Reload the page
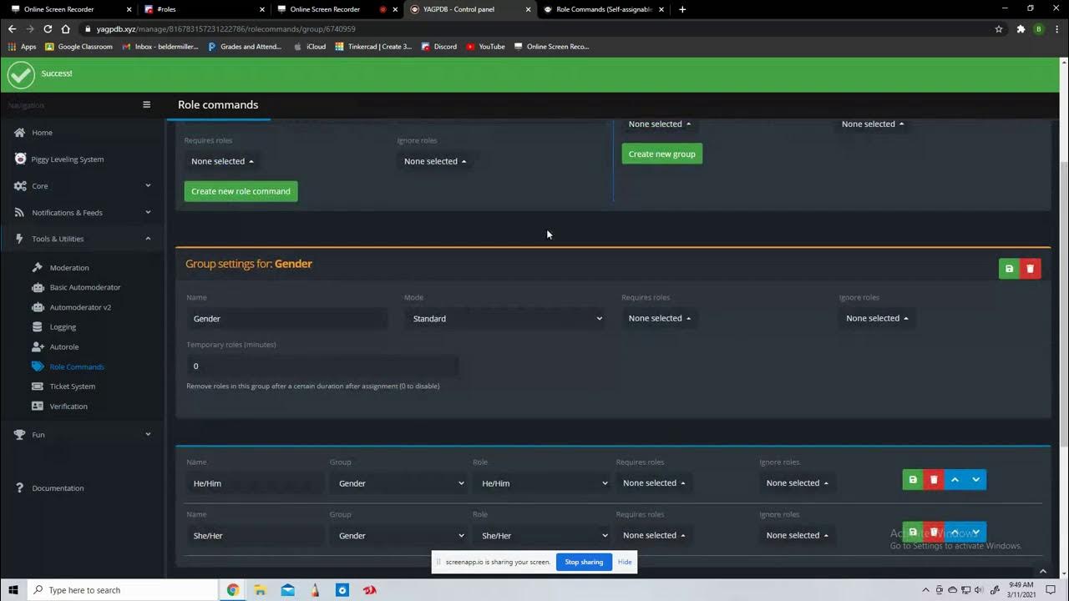The height and width of the screenshot is (601, 1069). (x=48, y=28)
